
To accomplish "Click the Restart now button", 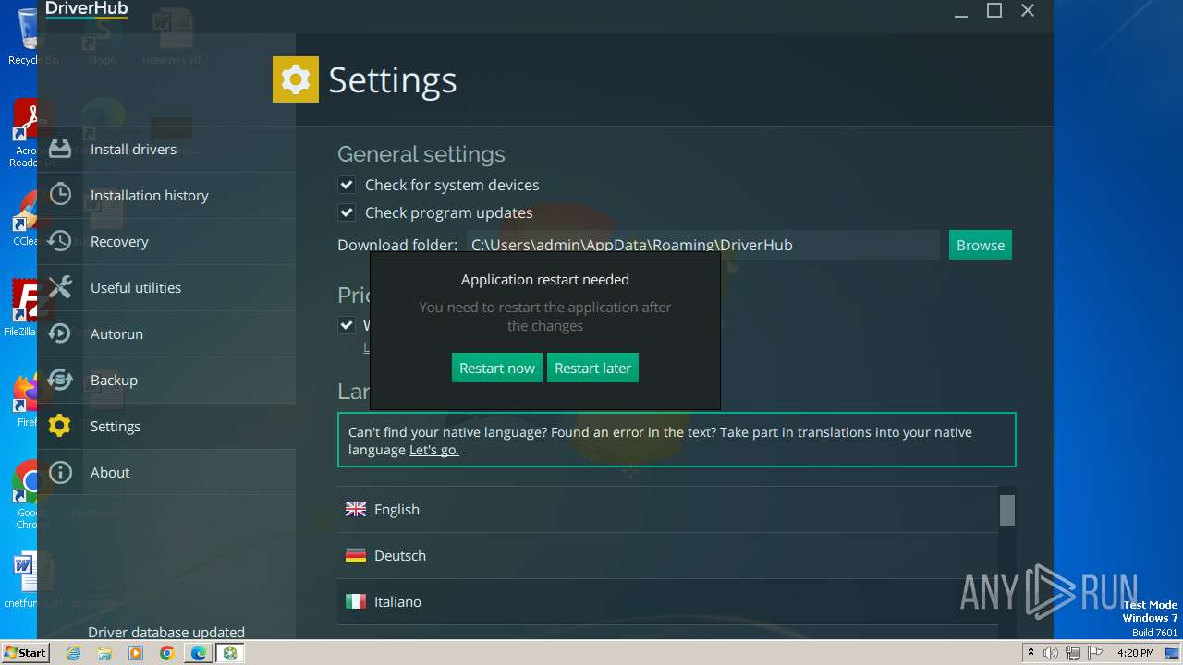I will [497, 368].
